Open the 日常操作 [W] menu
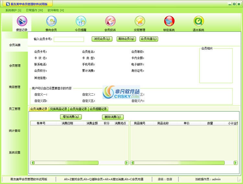Viewport: 243px width, 184px height. pos(34,10)
